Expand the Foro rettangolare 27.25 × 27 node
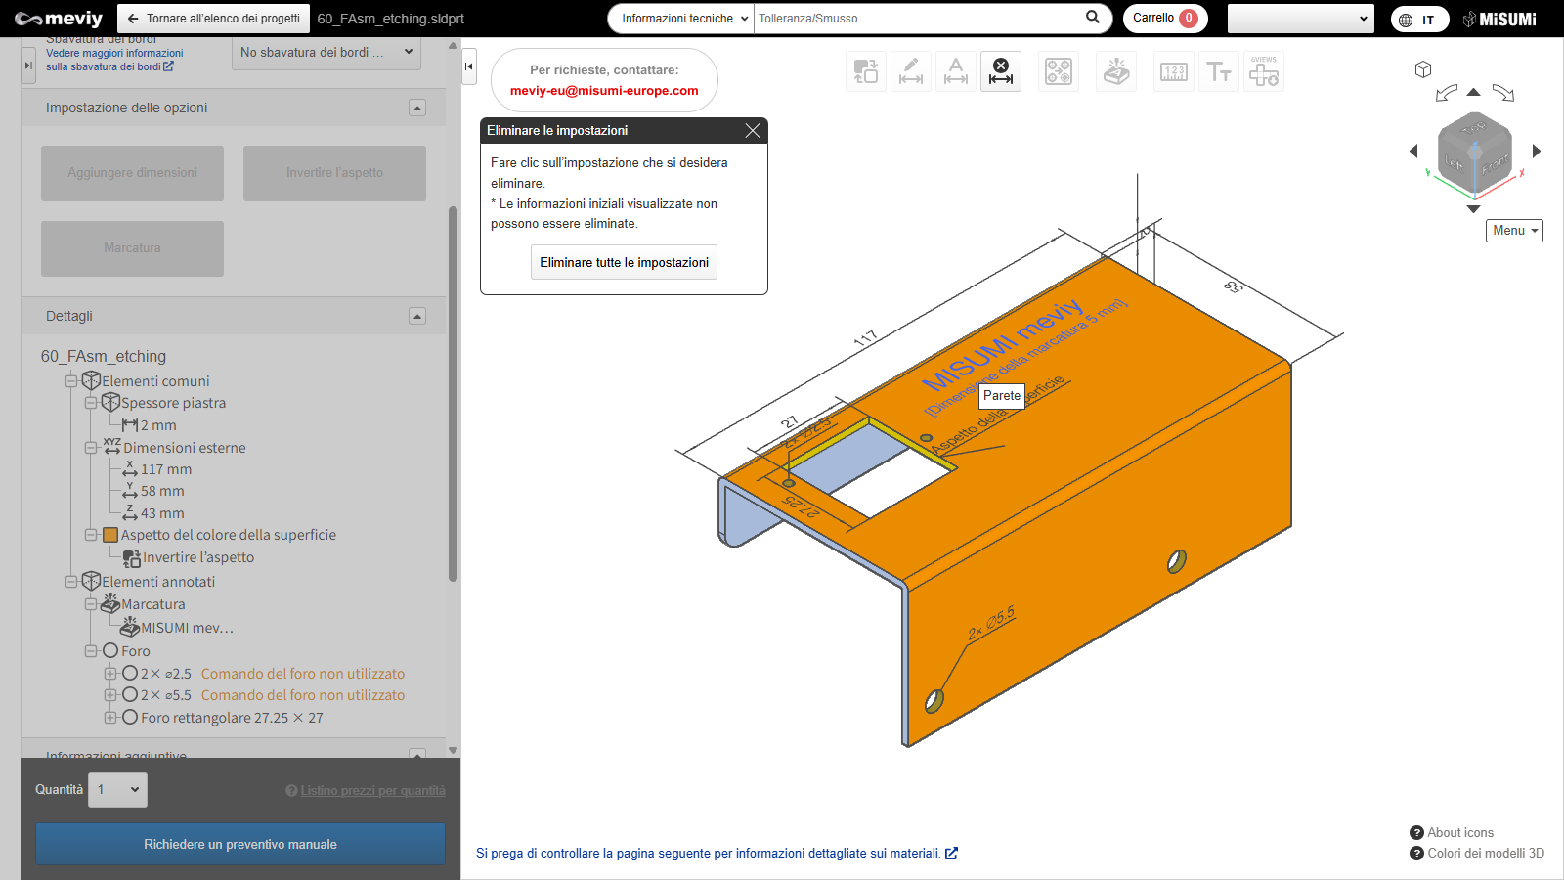1564x880 pixels. tap(110, 718)
